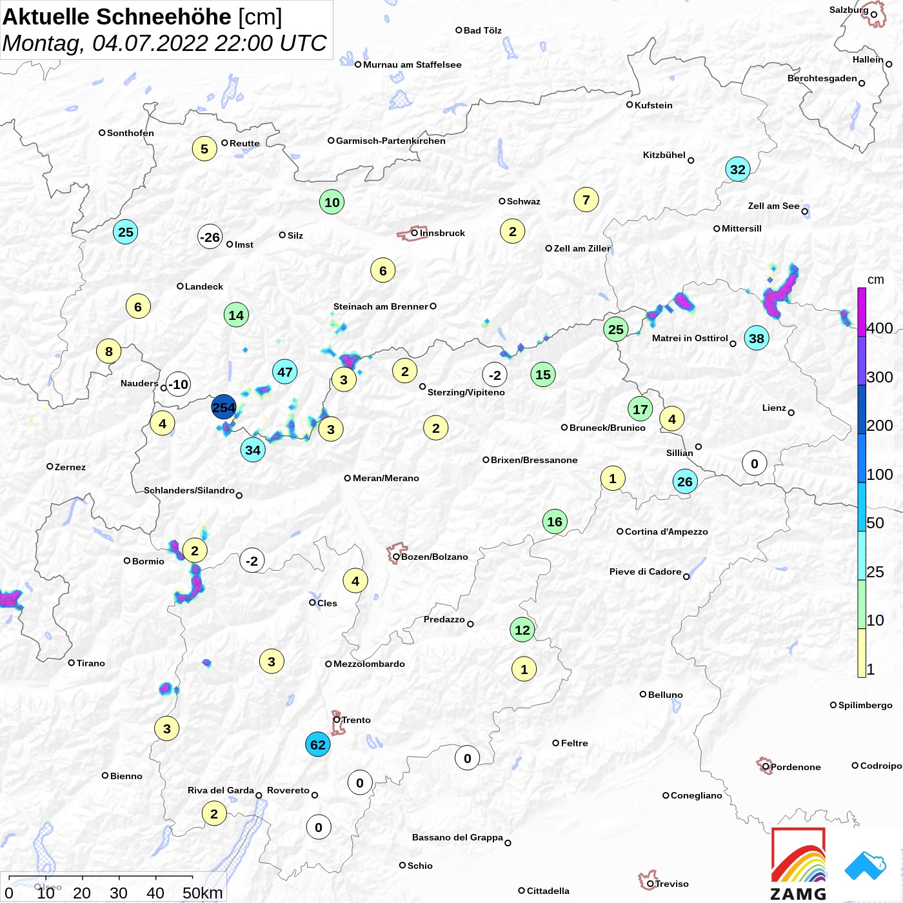Click the Aktuelle Schneehöhe title text

pos(117,17)
